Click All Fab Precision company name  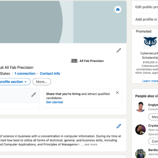pos(92,61)
